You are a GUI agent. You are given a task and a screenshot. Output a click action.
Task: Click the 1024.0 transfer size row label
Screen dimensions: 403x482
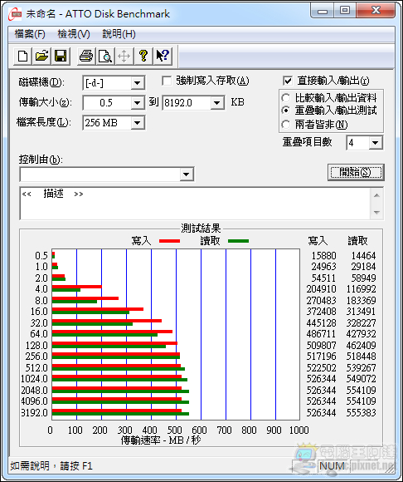click(34, 379)
